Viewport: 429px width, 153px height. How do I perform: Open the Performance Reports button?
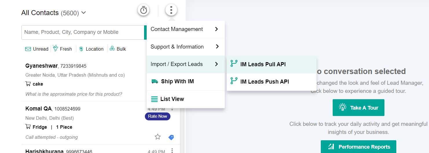click(358, 147)
